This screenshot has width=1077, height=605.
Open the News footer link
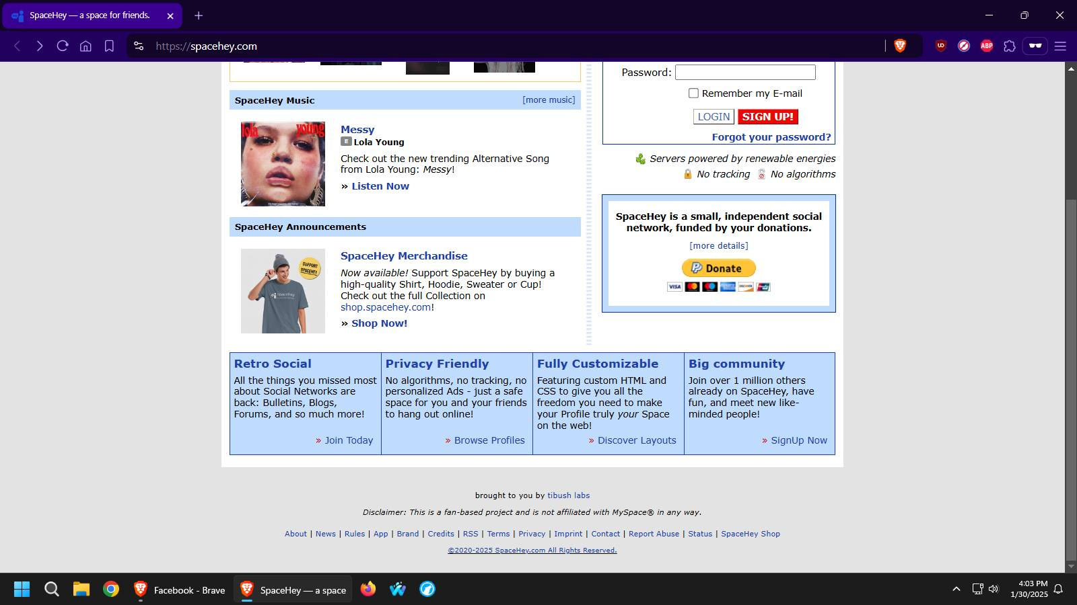tap(326, 534)
